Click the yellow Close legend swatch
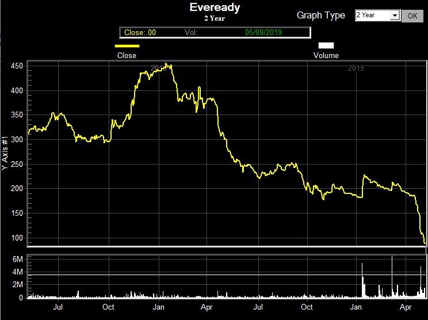 point(127,45)
